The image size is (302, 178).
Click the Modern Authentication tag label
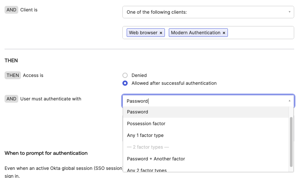196,33
